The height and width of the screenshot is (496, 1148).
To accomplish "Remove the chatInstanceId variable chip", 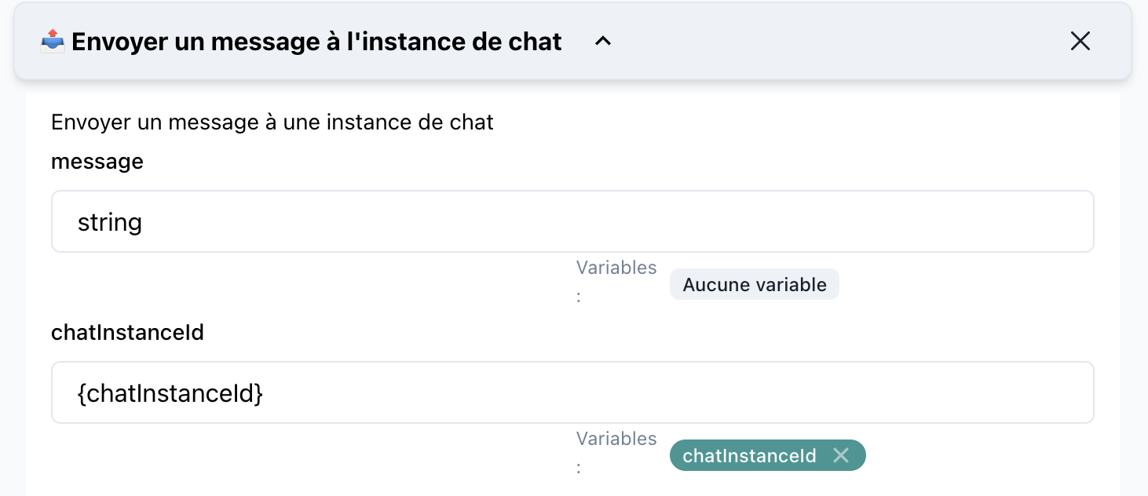I will (841, 455).
